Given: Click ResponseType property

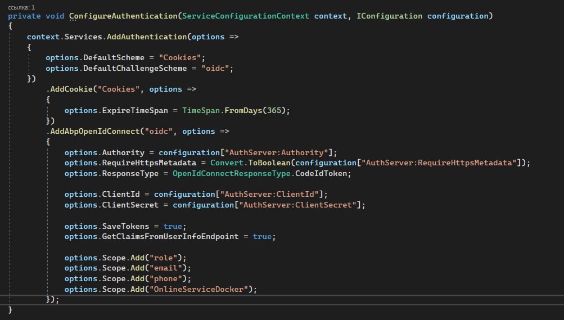Looking at the screenshot, I should (130, 174).
